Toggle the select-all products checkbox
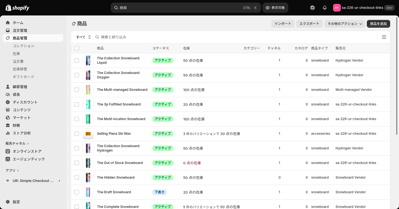 click(77, 48)
